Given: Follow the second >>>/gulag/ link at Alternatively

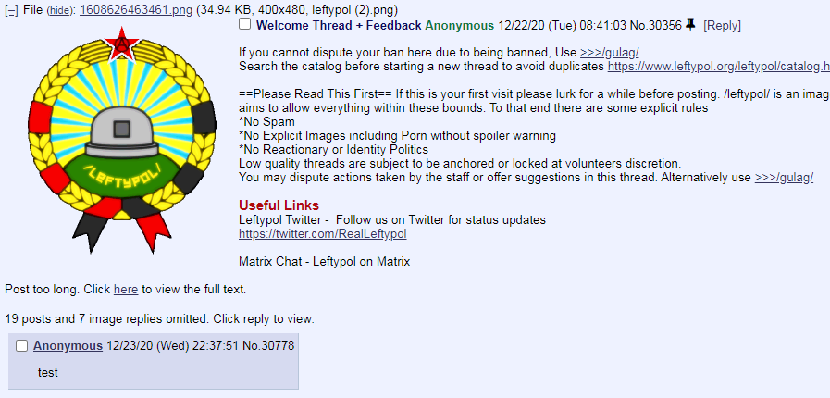Looking at the screenshot, I should tap(784, 178).
